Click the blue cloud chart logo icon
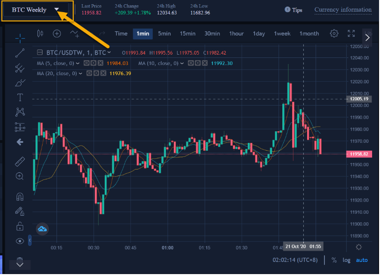 click(x=43, y=229)
